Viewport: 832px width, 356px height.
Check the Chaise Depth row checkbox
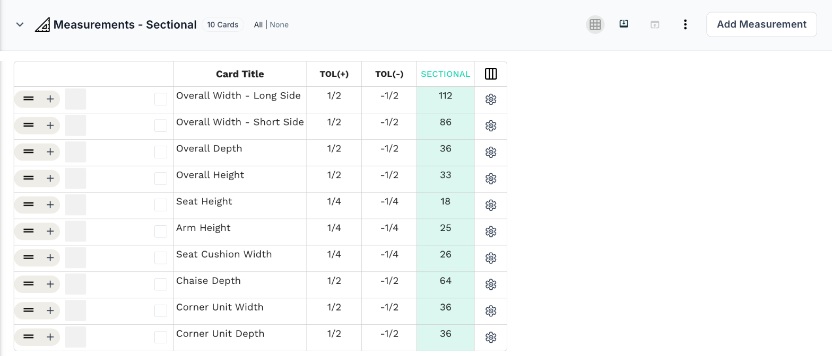161,284
